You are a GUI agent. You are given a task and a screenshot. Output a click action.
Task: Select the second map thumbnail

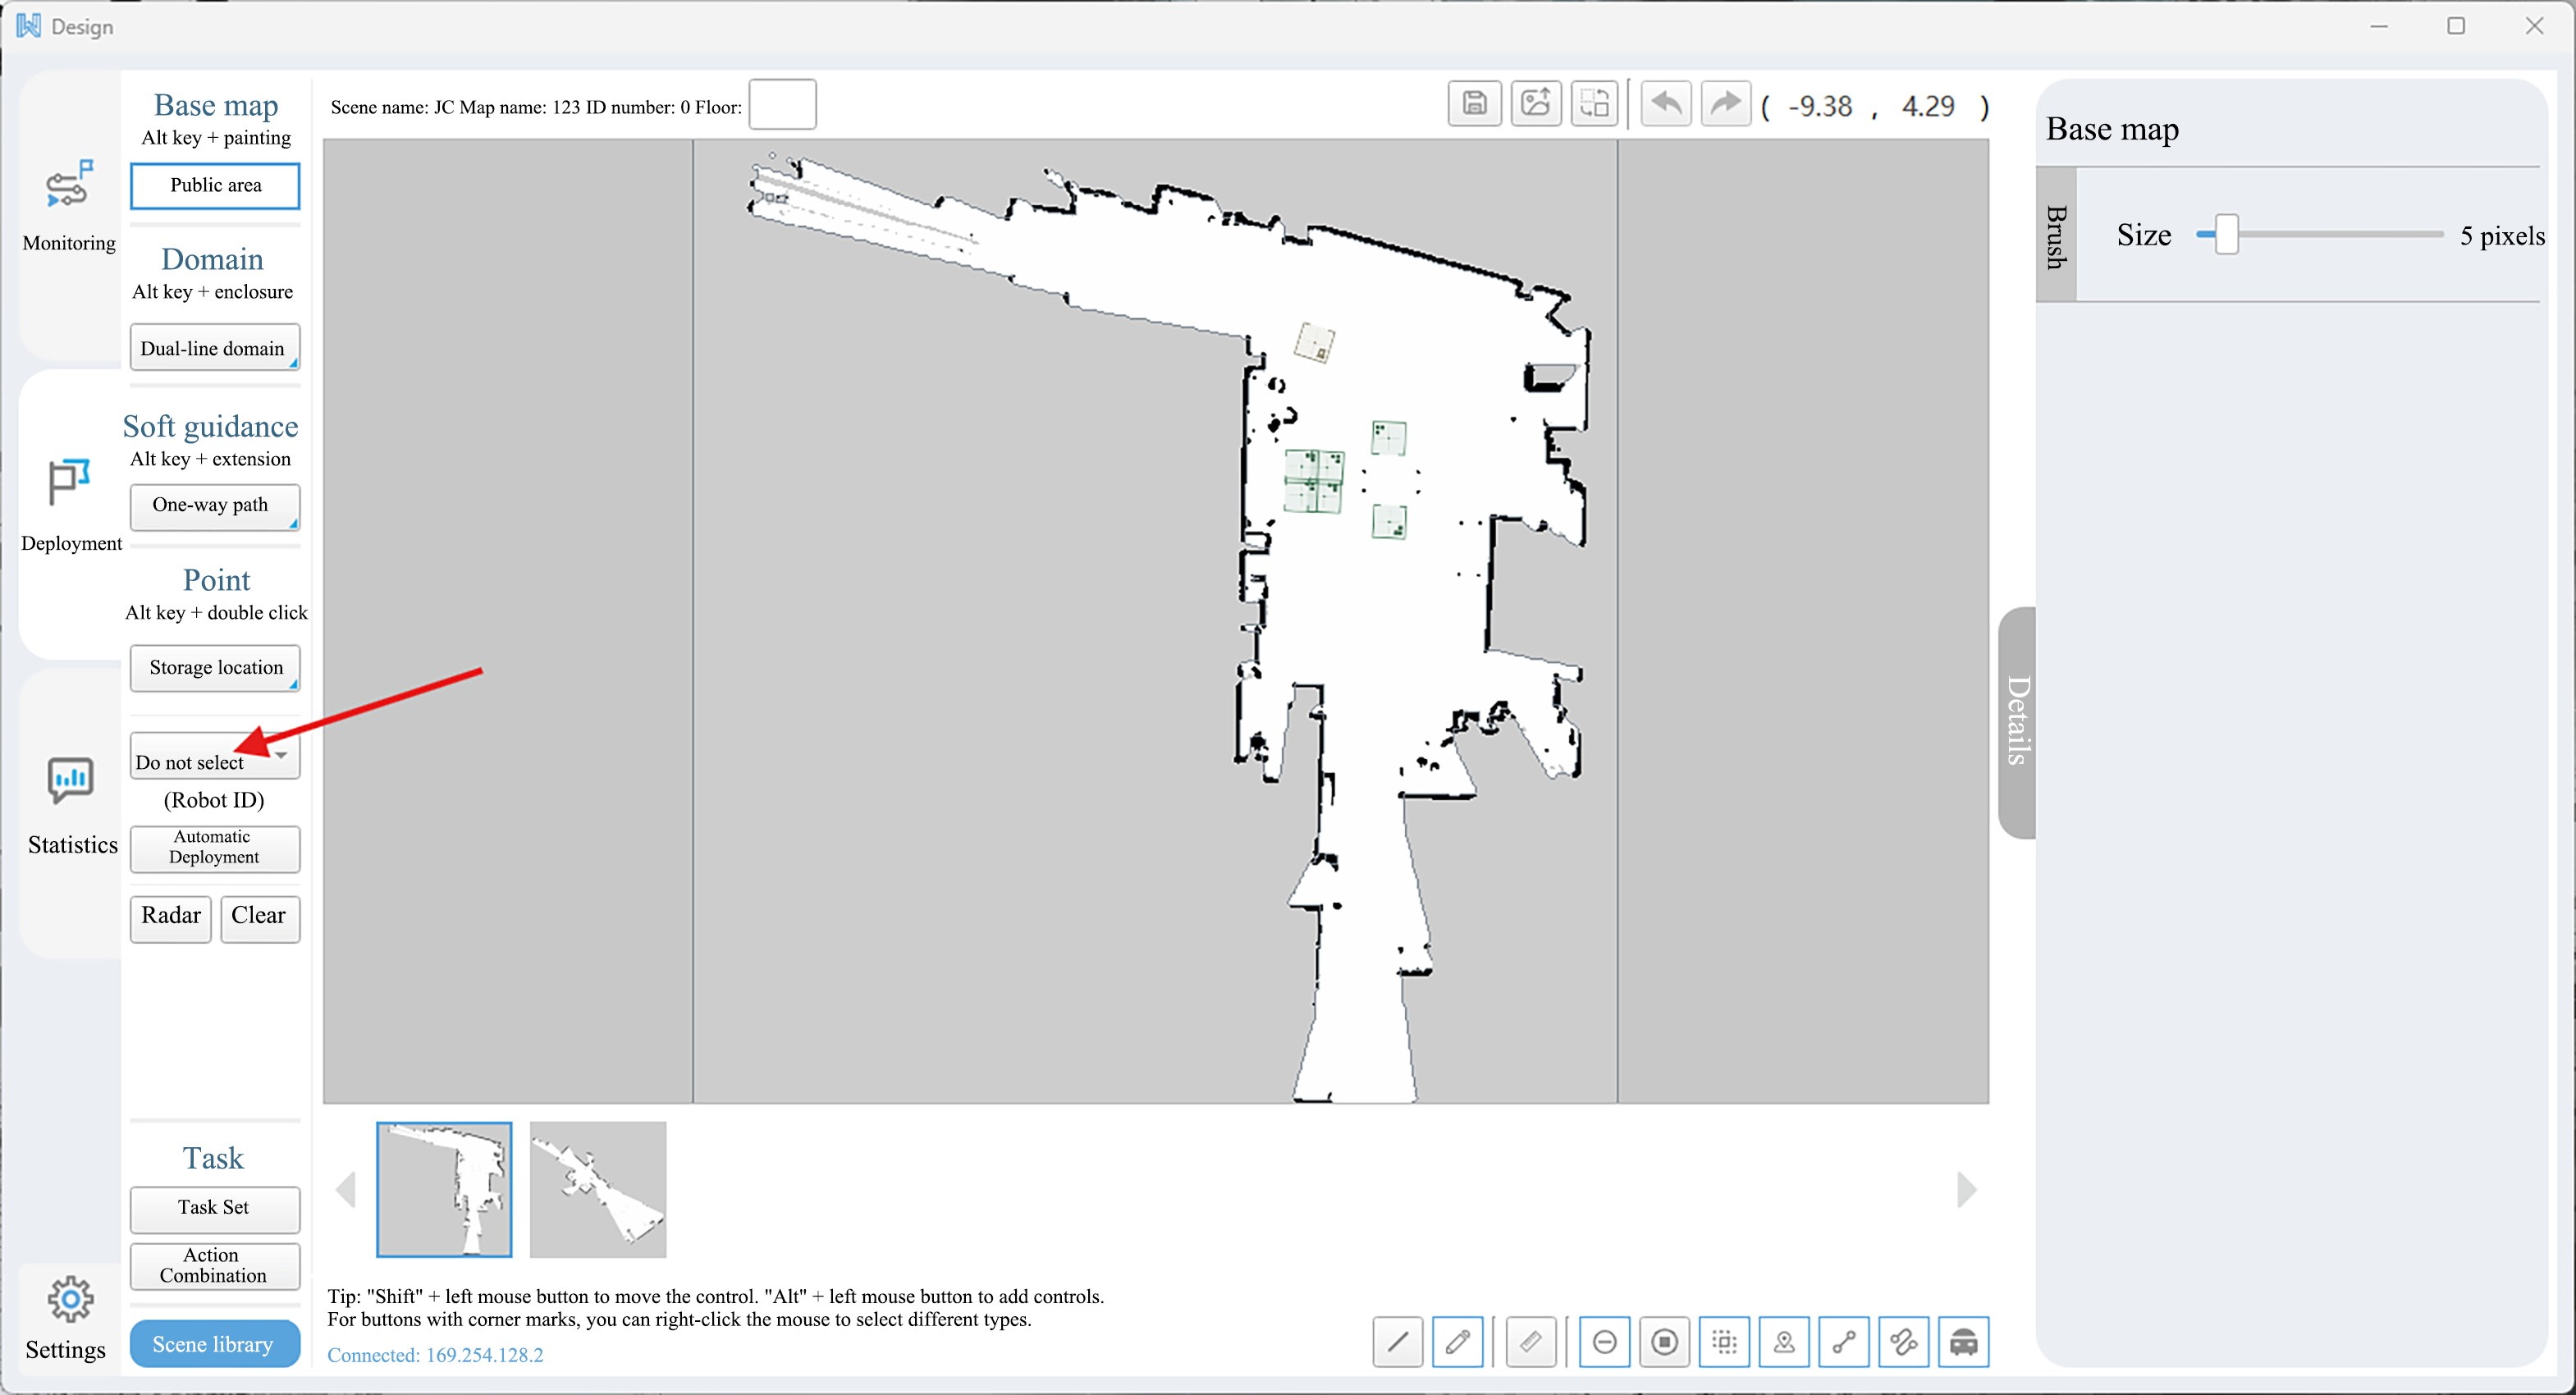597,1188
